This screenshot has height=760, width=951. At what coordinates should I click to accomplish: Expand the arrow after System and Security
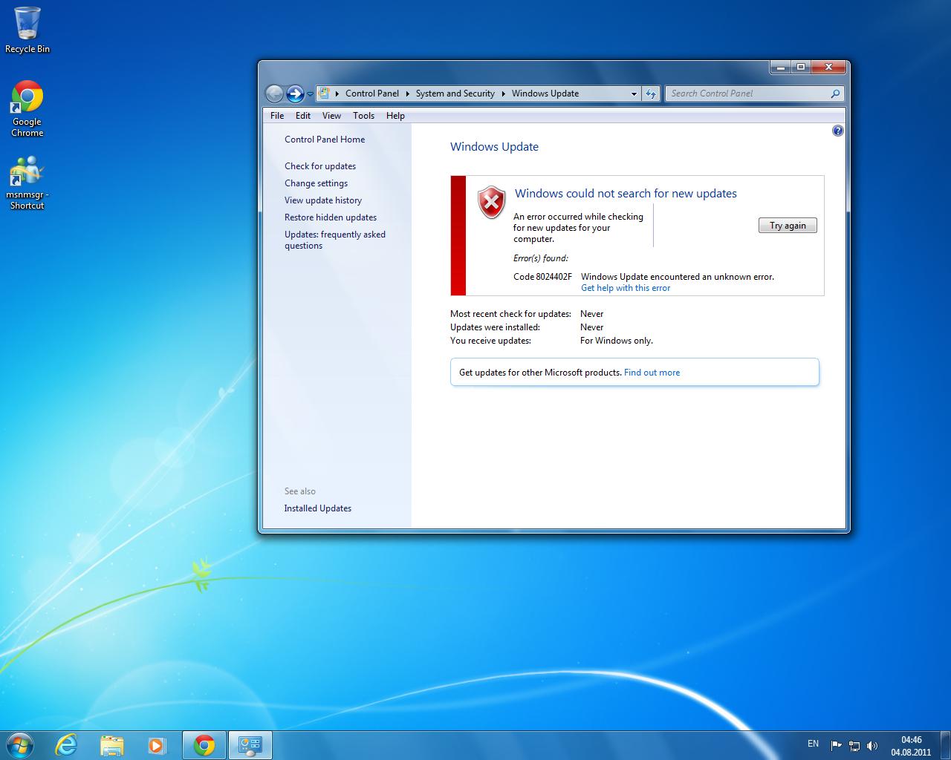[503, 94]
